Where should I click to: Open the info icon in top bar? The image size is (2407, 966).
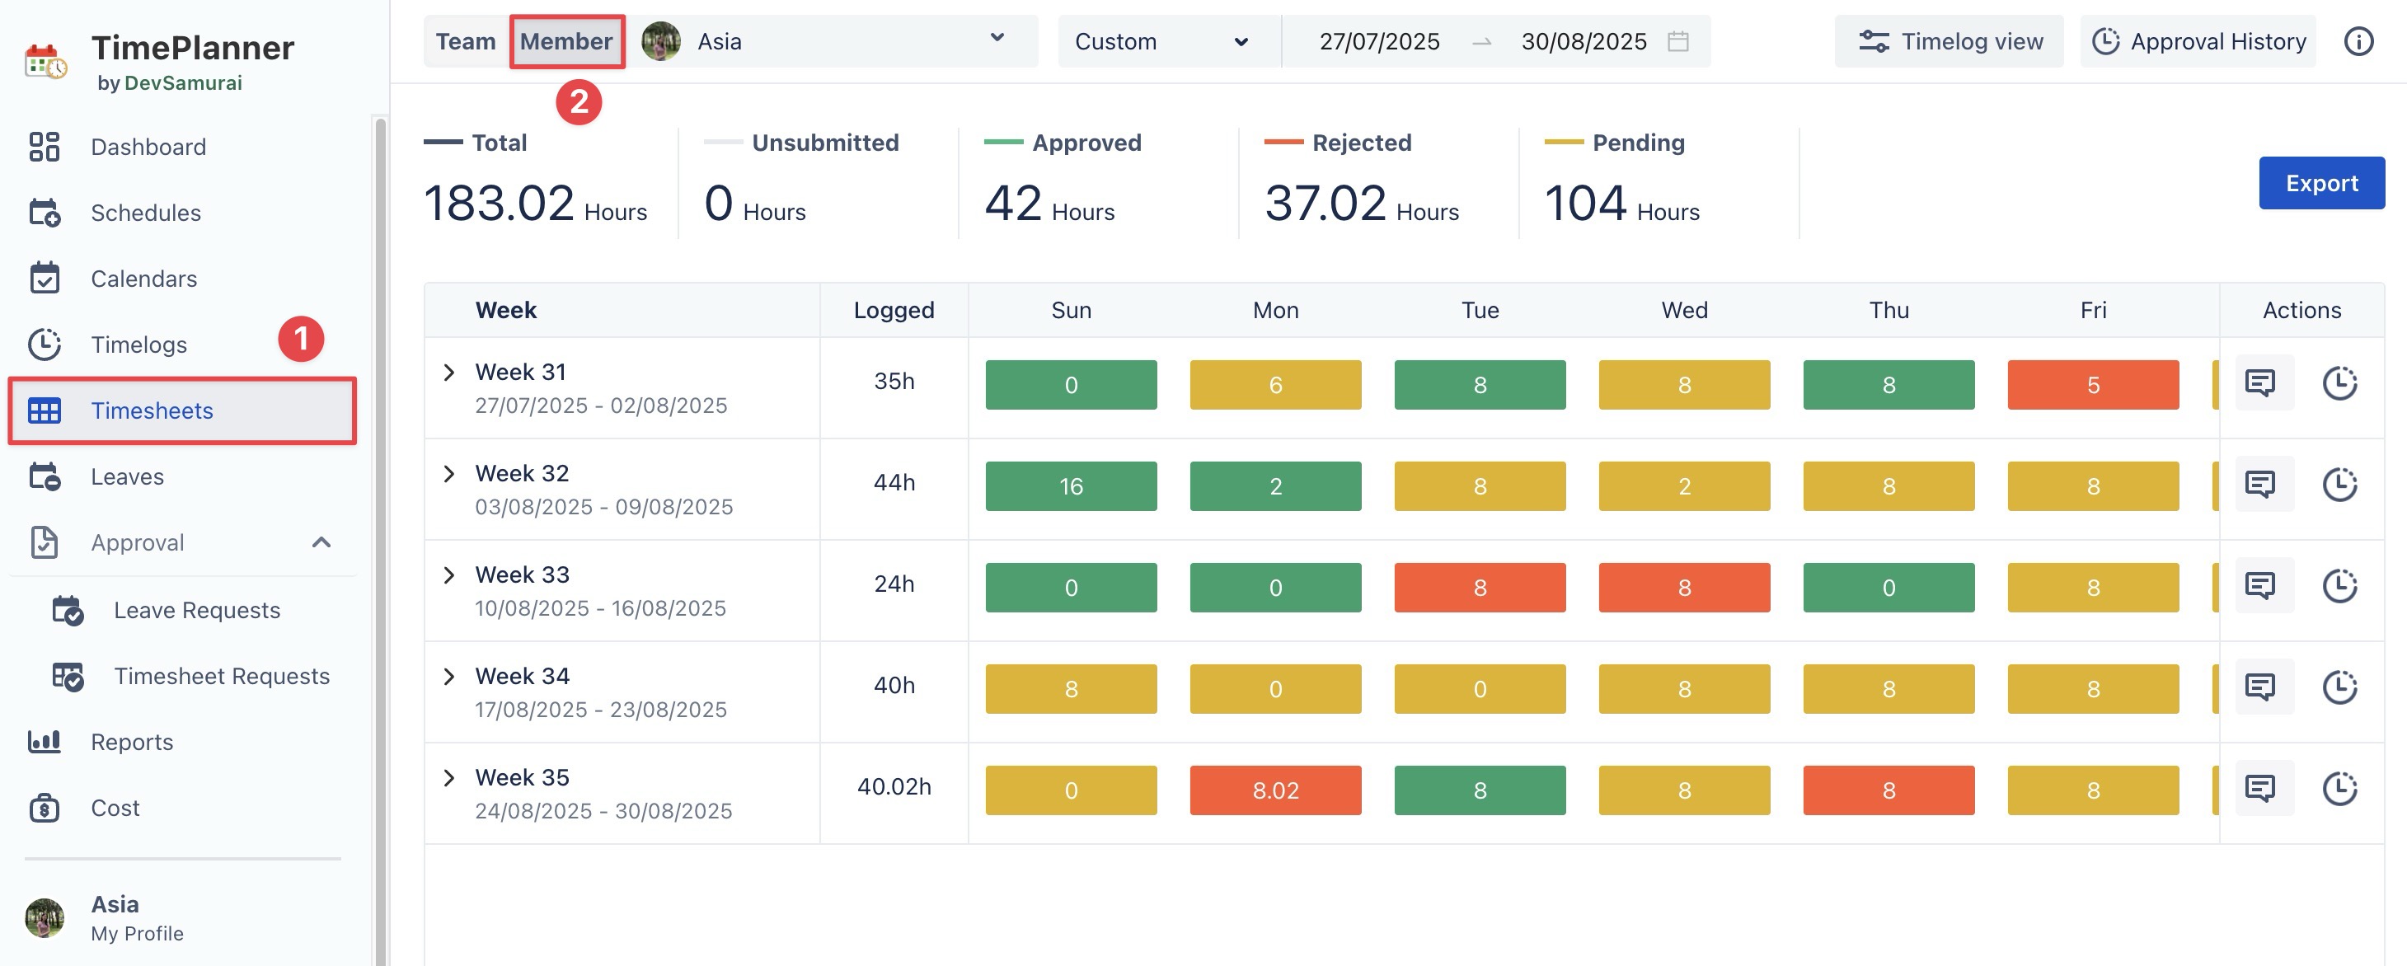pyautogui.click(x=2358, y=42)
